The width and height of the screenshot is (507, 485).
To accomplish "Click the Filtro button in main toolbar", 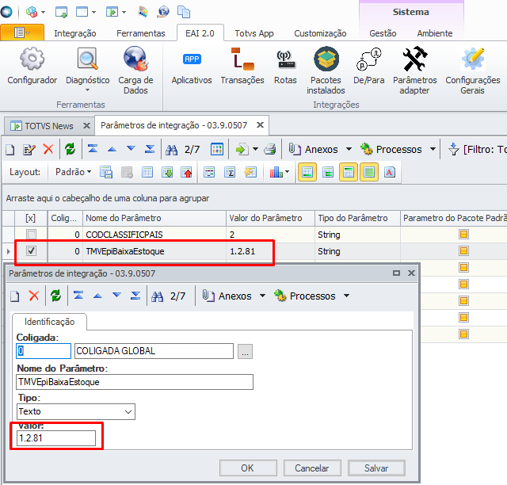I will point(478,150).
